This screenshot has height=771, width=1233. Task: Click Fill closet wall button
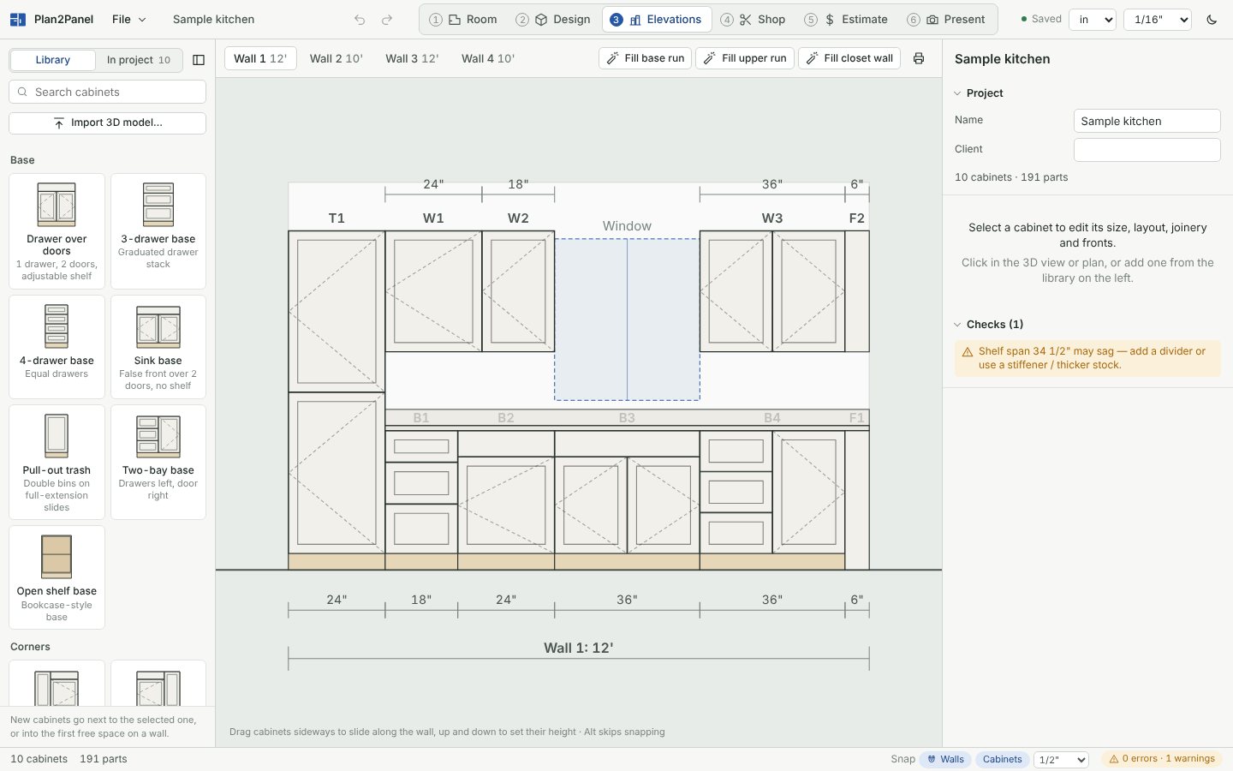[849, 58]
